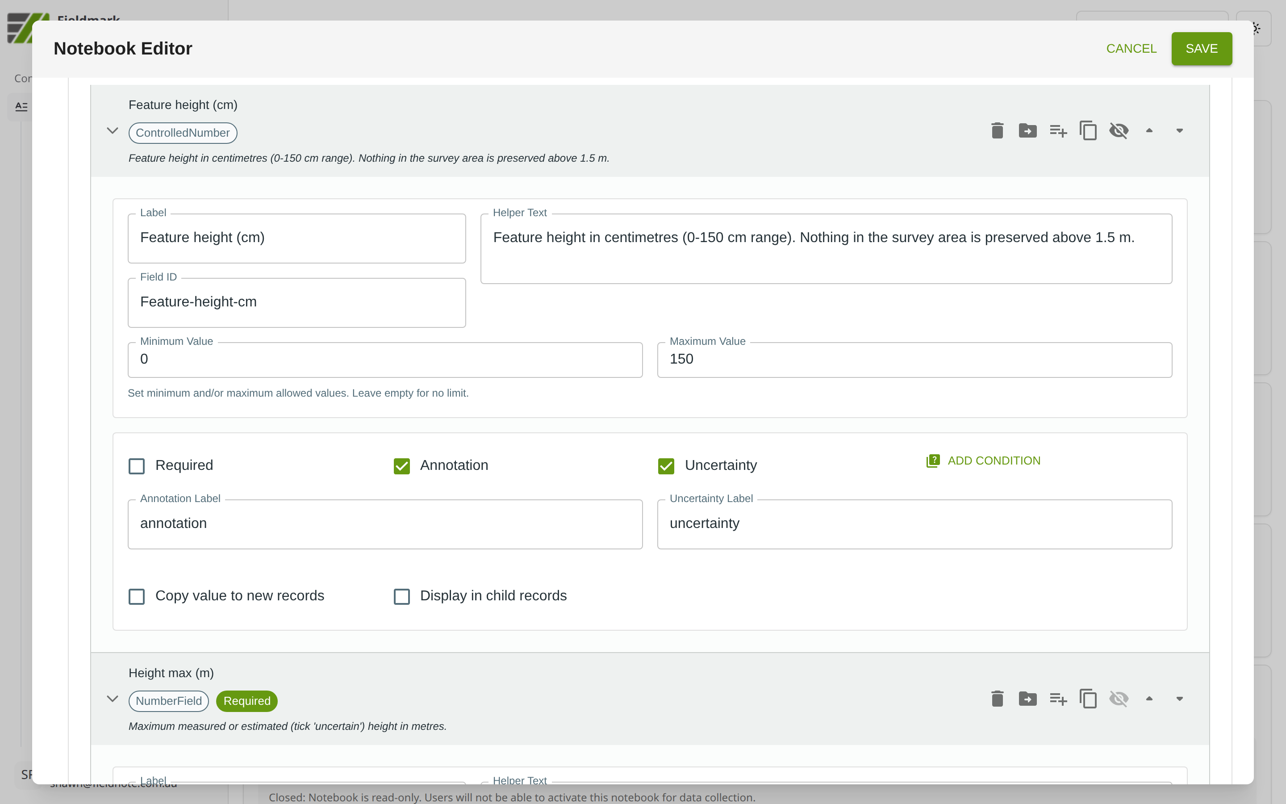The width and height of the screenshot is (1286, 804).
Task: Add a field below Feature height (cm)
Action: 1057,131
